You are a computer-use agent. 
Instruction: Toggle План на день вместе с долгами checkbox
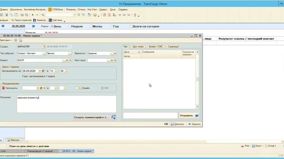click(8, 146)
